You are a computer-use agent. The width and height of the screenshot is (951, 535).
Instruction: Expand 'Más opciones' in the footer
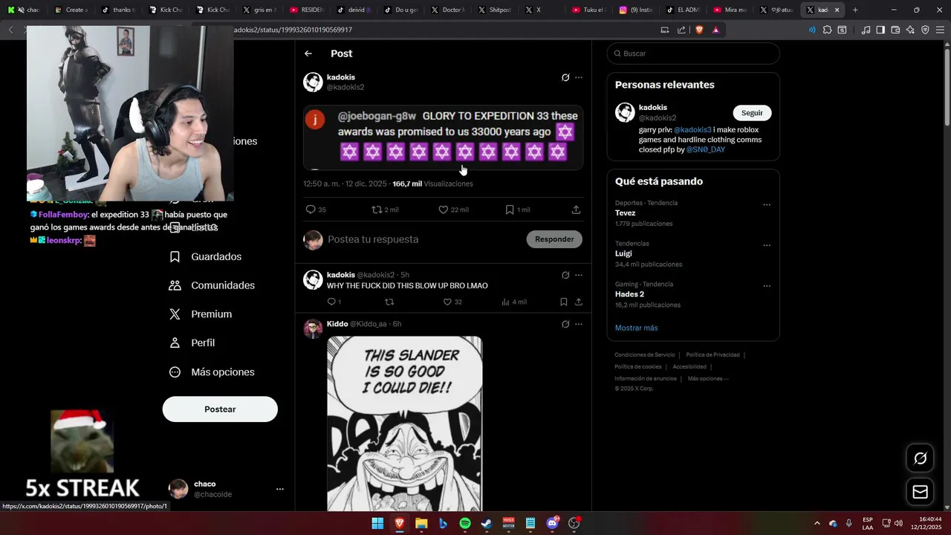coord(708,378)
